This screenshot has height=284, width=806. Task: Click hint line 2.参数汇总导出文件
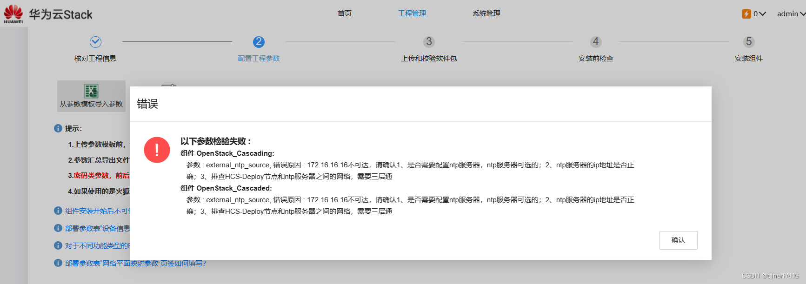(99, 160)
